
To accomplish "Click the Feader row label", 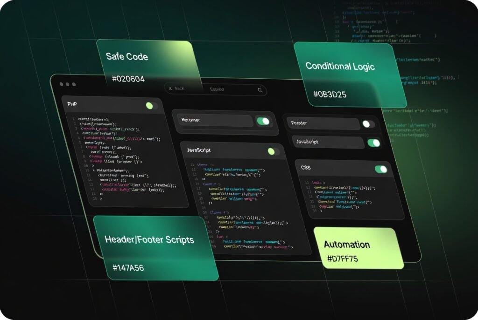I will [299, 123].
